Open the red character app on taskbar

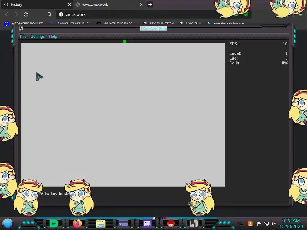pyautogui.click(x=171, y=223)
